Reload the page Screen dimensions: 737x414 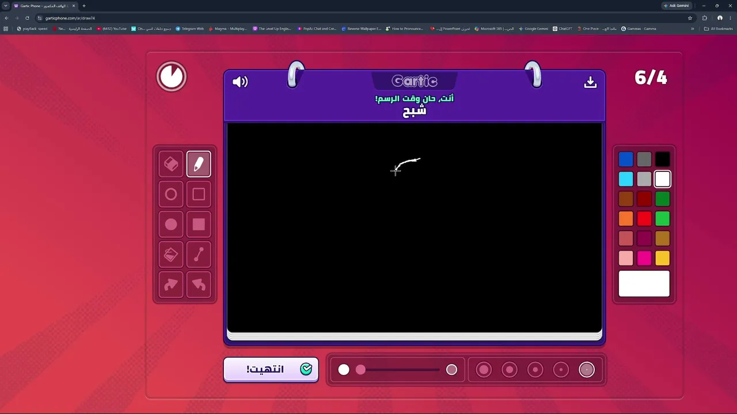point(27,18)
